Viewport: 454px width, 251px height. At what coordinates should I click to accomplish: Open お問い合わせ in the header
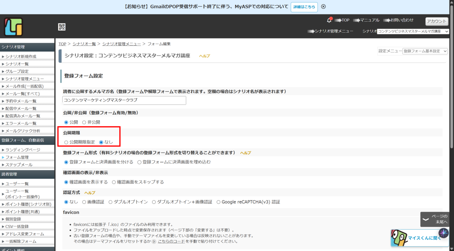(399, 20)
